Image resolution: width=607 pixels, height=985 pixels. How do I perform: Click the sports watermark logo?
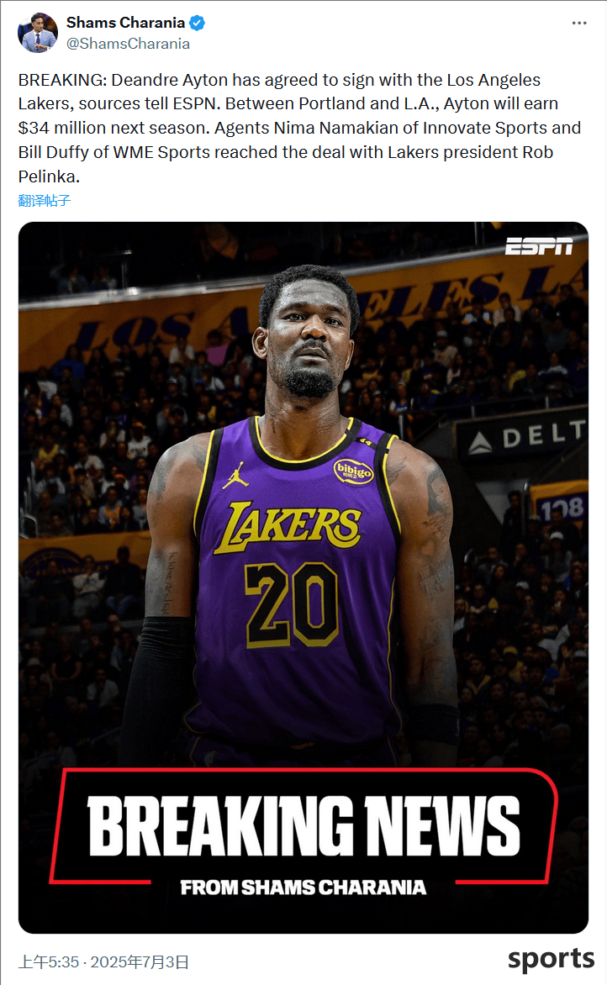point(551,959)
